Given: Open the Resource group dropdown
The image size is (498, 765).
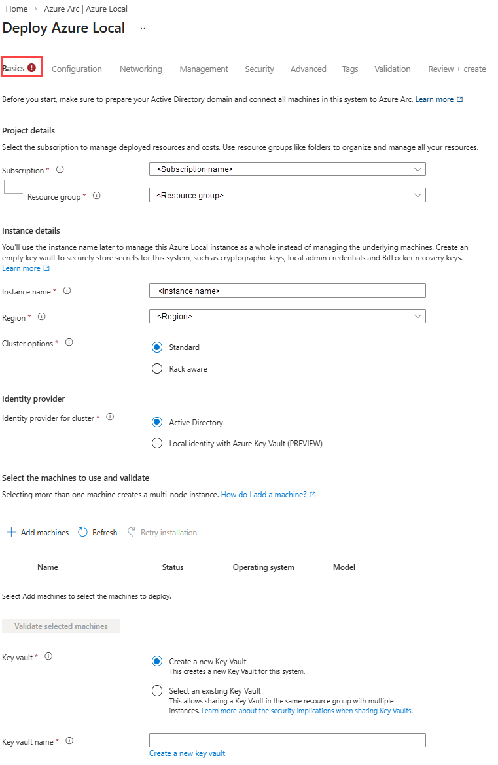Looking at the screenshot, I should point(287,195).
